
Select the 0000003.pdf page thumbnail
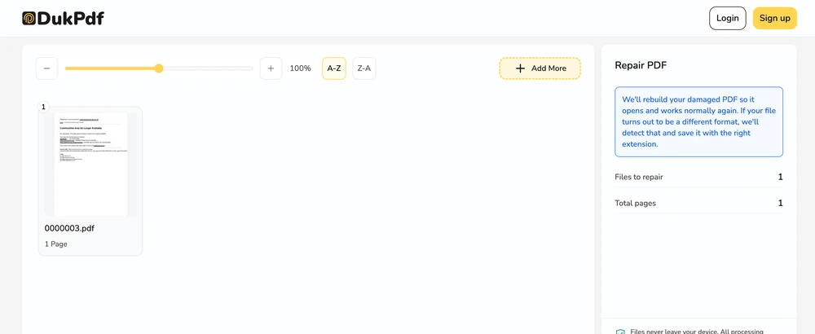click(90, 164)
